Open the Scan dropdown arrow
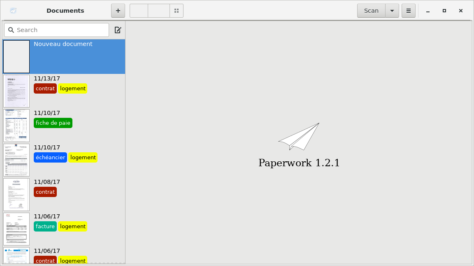Screen dimensions: 474x266 (392, 11)
